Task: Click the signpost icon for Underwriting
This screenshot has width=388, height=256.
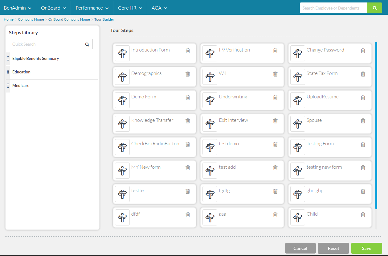Action: 210,100
